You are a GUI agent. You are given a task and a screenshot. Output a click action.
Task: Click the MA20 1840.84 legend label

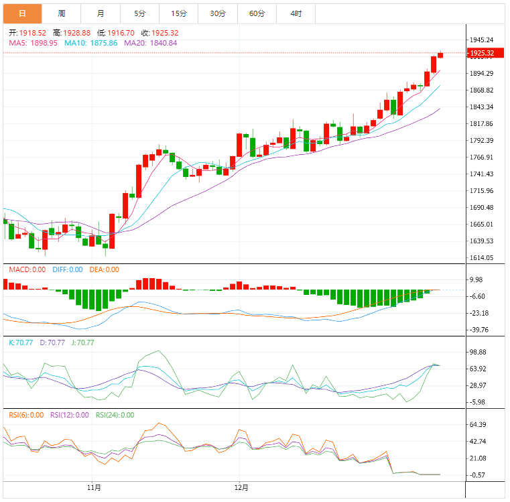[150, 43]
